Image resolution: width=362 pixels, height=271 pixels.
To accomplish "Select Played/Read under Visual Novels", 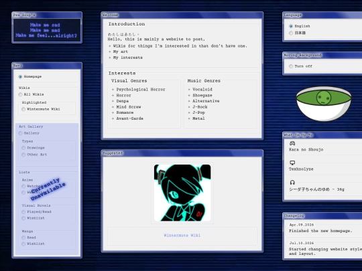I will tap(23, 211).
